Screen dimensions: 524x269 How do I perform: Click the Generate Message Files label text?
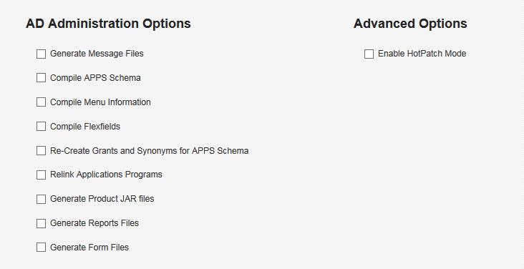click(x=97, y=54)
